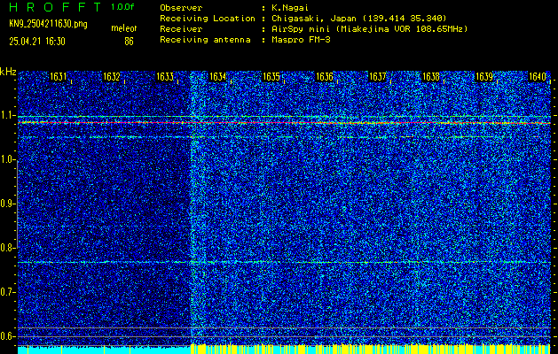Click the 0.7 kHz axis label

(x=7, y=292)
